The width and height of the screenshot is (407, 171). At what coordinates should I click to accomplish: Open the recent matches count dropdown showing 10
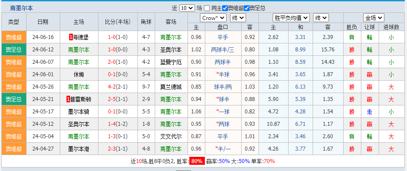click(187, 8)
